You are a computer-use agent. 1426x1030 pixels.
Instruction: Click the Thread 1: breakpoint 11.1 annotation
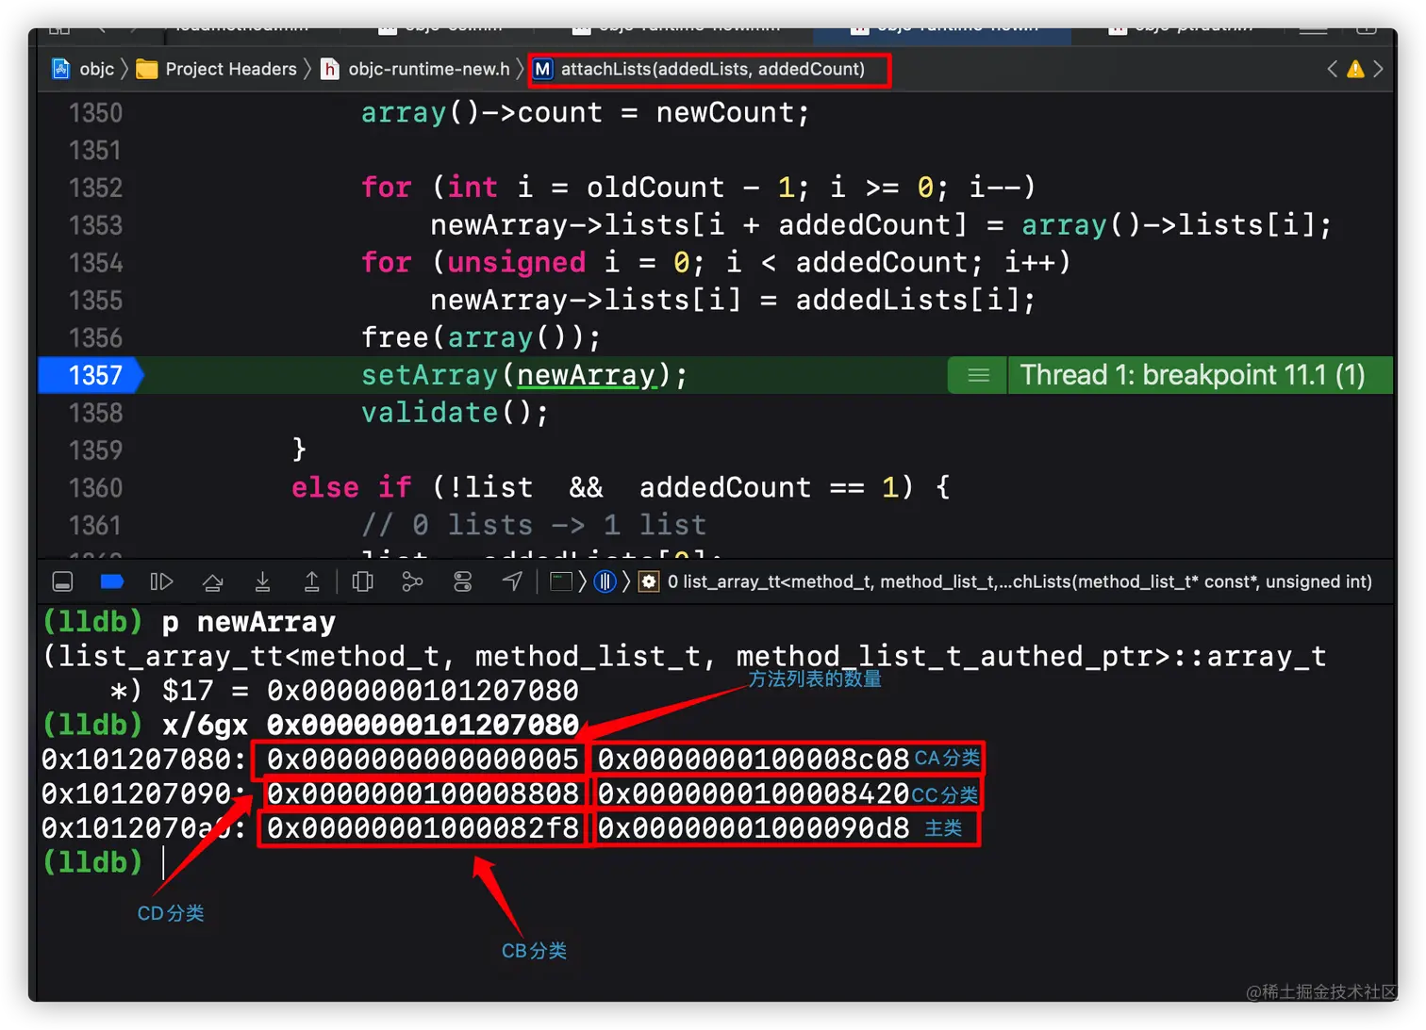pos(1193,375)
